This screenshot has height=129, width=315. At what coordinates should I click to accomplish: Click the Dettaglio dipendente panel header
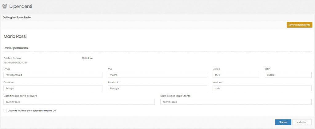click(x=17, y=17)
